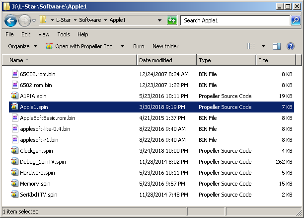Screen dimensions: 304x218
Task: Select file name 65C02.rom.bin
Action: (38, 74)
